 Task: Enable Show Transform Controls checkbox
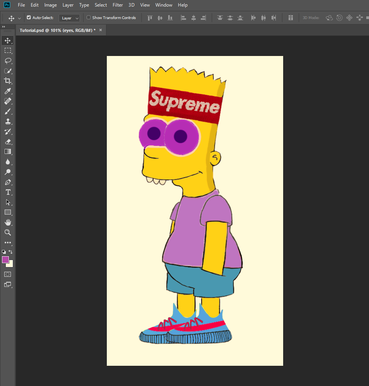click(89, 17)
